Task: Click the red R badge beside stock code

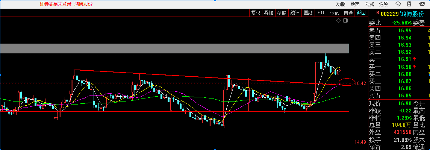Action: 378,12
